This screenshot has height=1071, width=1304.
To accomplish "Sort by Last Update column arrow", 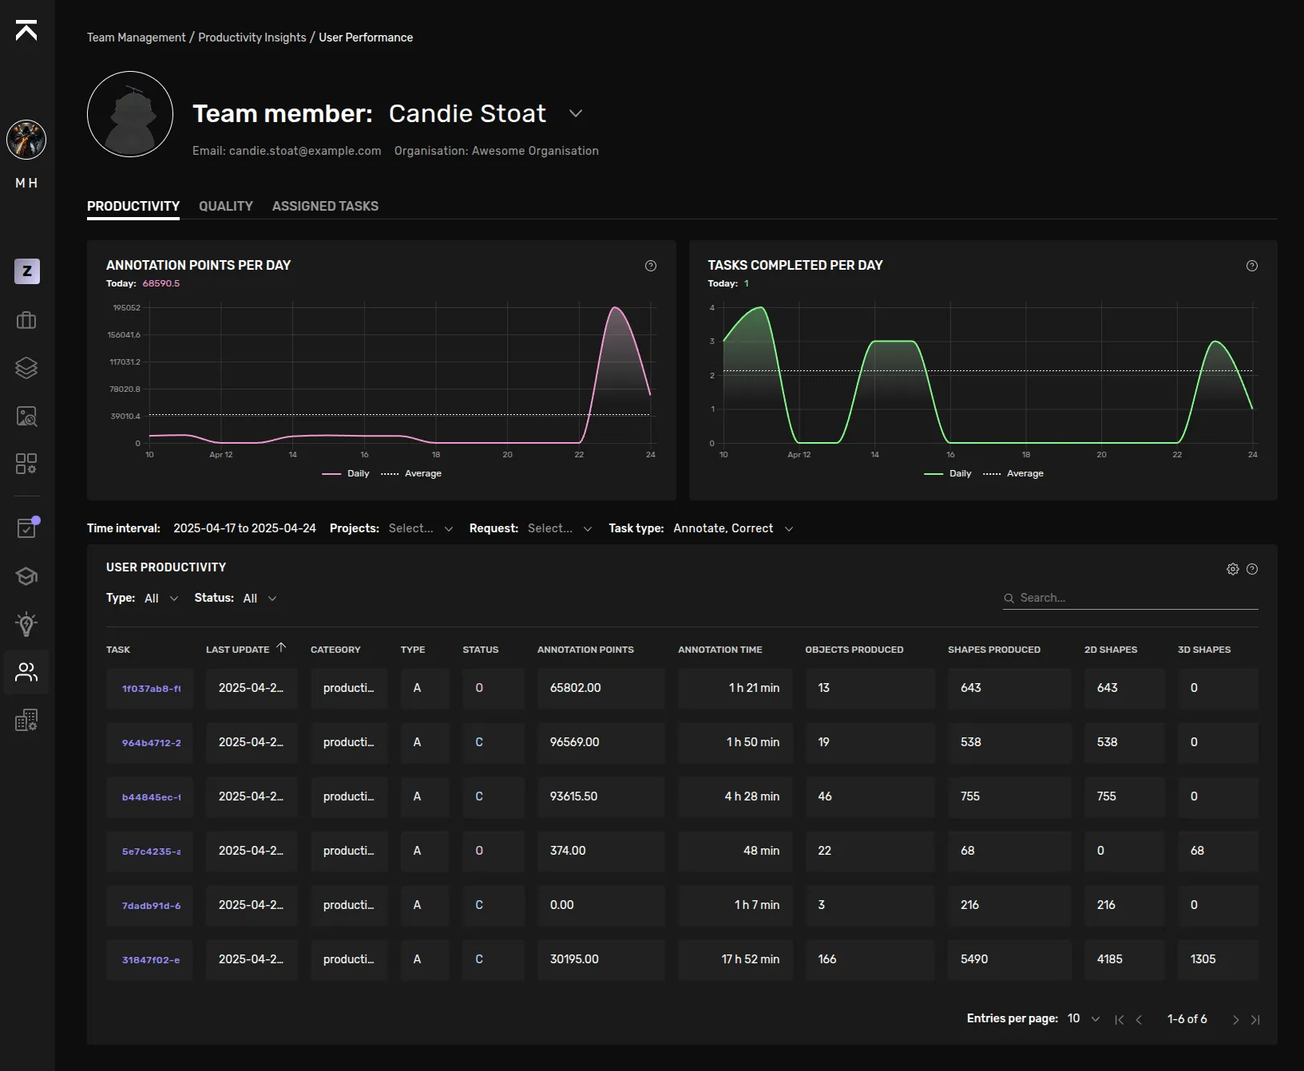I will (x=281, y=648).
